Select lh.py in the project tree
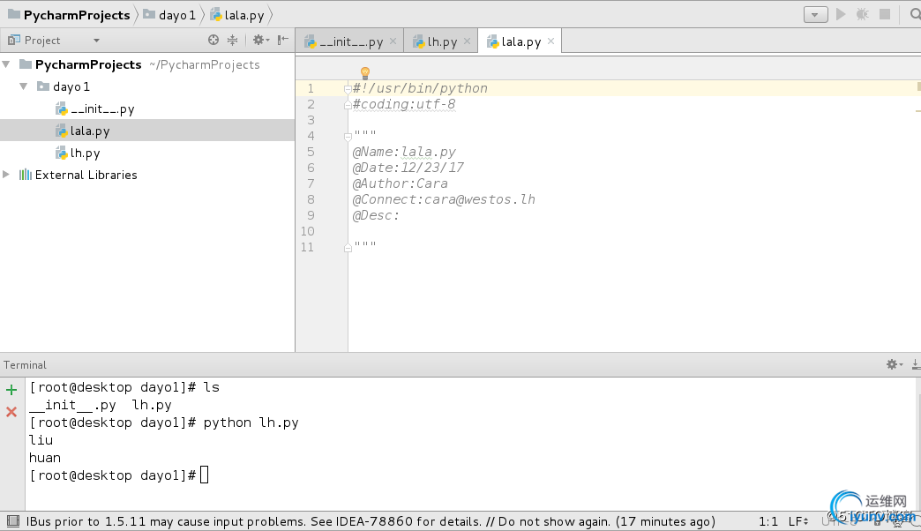Image resolution: width=921 pixels, height=531 pixels. [x=85, y=153]
